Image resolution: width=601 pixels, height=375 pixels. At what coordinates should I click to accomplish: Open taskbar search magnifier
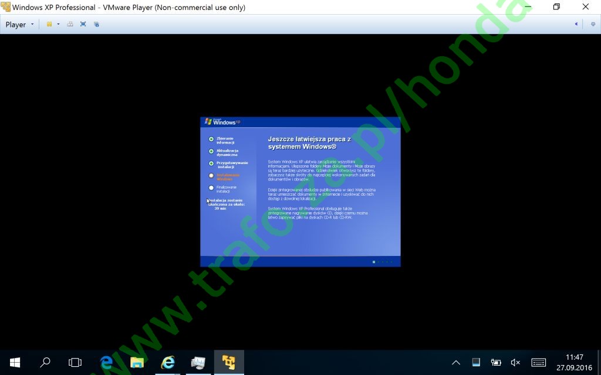tap(45, 362)
